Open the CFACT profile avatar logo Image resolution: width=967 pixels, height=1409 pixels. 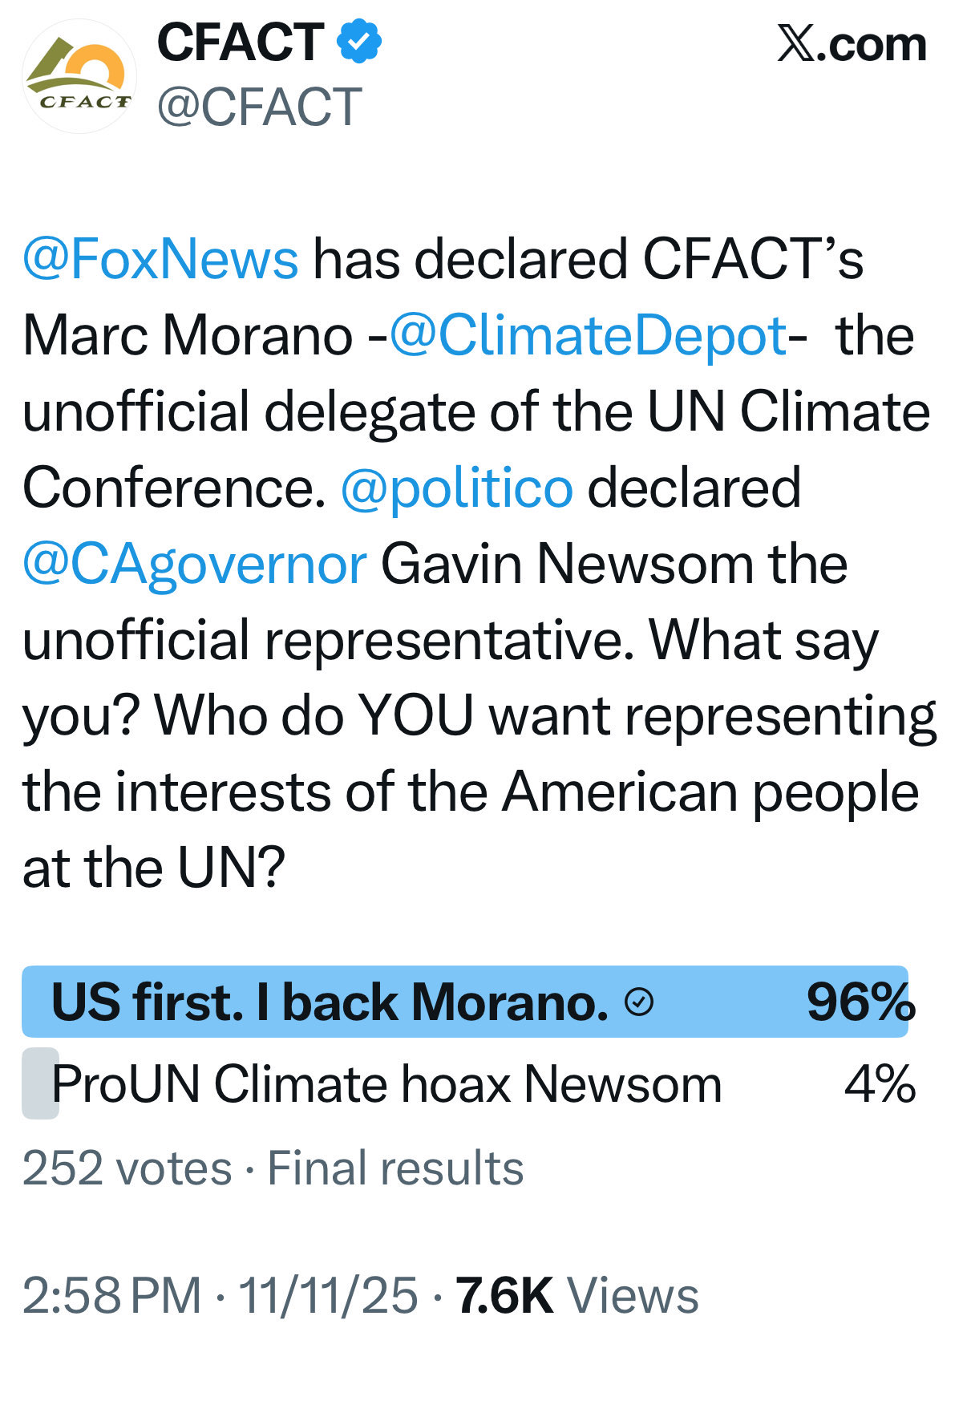(x=79, y=76)
